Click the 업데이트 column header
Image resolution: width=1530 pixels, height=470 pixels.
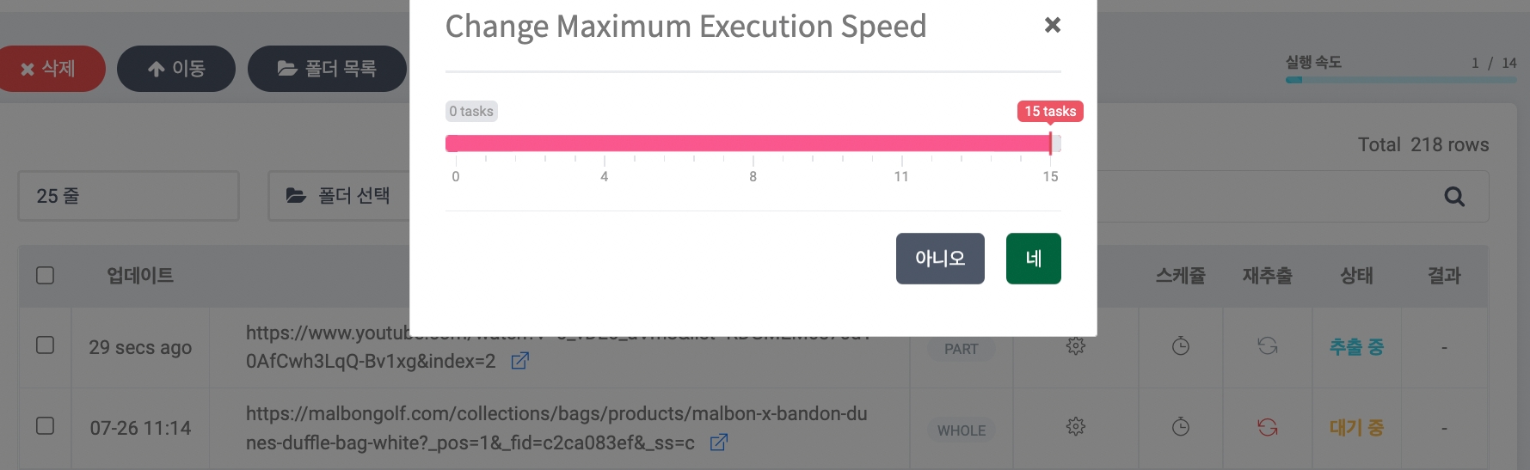tap(140, 276)
